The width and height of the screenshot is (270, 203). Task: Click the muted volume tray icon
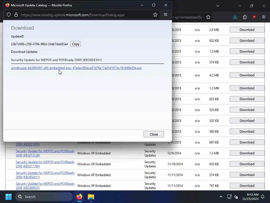point(236,197)
